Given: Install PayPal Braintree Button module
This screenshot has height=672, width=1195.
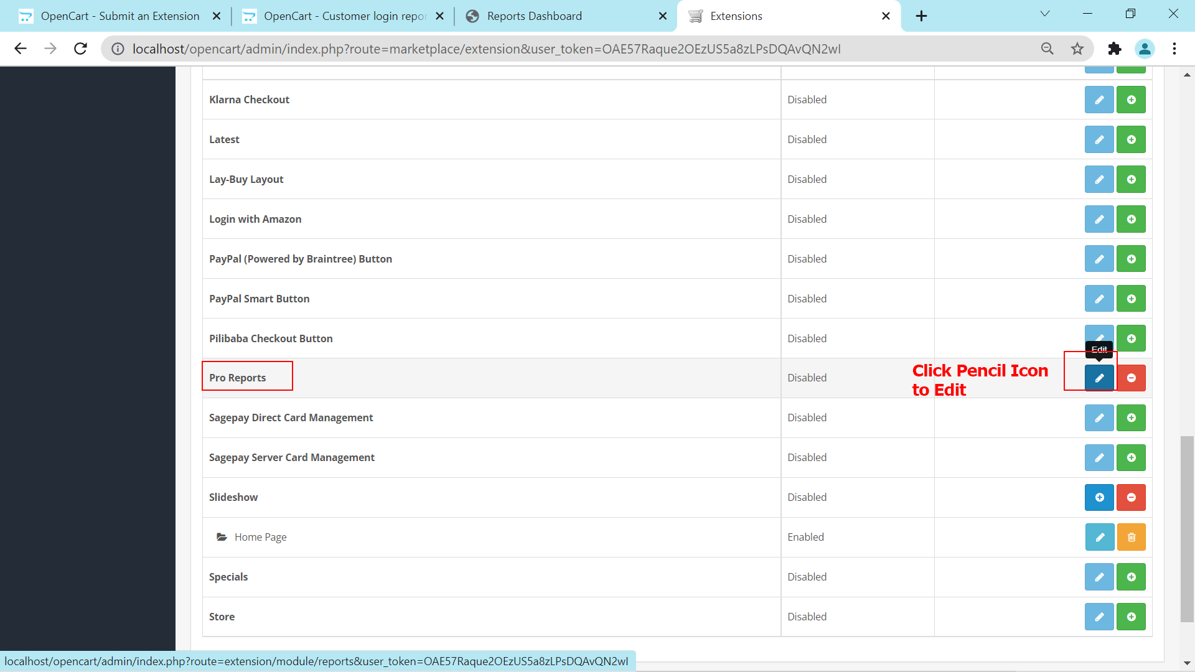Looking at the screenshot, I should click(x=1131, y=259).
